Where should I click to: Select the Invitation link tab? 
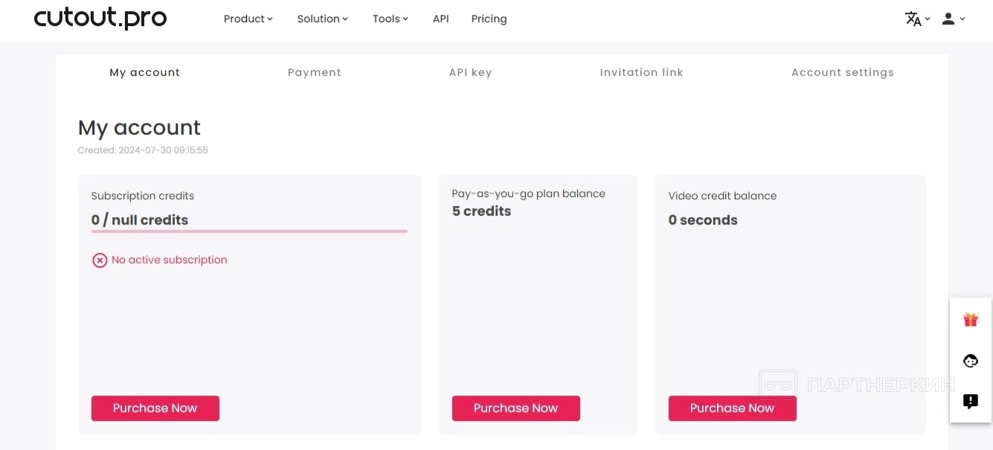[641, 72]
